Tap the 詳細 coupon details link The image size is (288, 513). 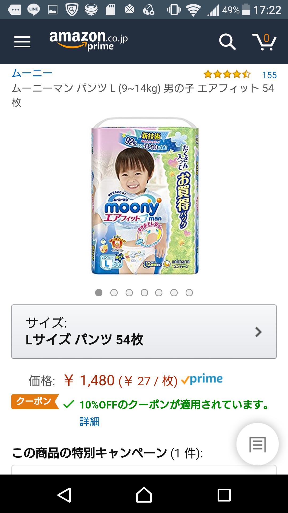[x=90, y=421]
